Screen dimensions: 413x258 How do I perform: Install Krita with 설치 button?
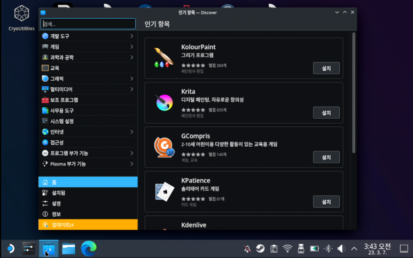tap(326, 113)
